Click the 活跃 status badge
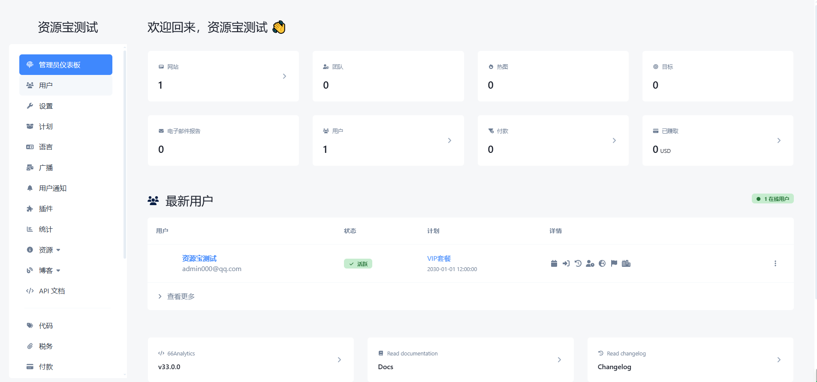The width and height of the screenshot is (817, 382). [358, 264]
